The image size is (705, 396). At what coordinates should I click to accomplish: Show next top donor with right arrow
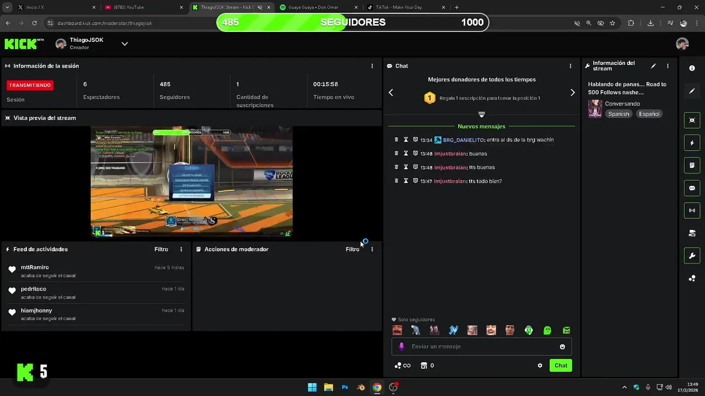coord(572,92)
